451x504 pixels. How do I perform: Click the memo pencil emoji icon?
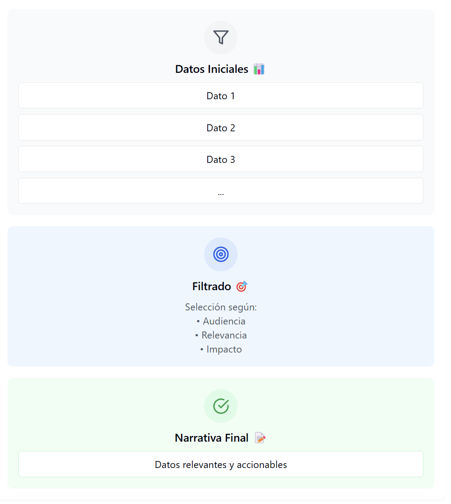tap(260, 438)
